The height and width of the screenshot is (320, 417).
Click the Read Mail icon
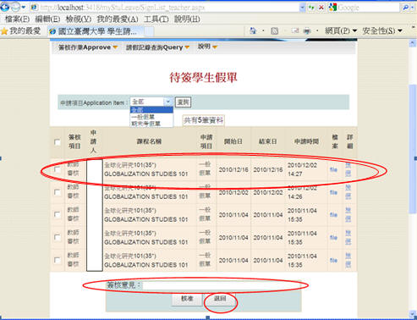click(x=295, y=30)
